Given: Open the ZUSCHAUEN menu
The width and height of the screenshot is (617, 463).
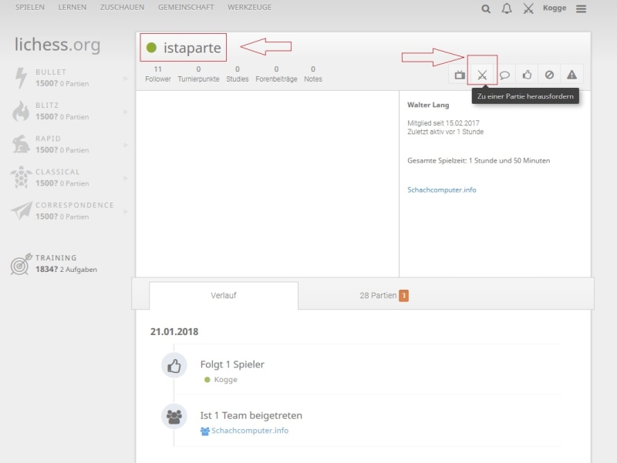Looking at the screenshot, I should (123, 8).
